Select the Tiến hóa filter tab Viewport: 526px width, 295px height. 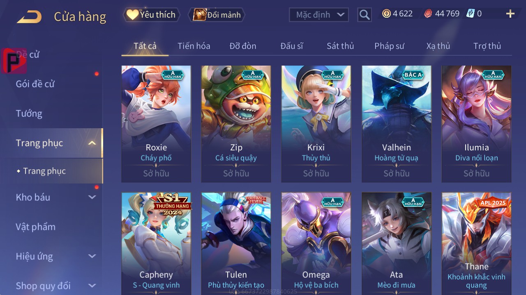click(x=194, y=46)
